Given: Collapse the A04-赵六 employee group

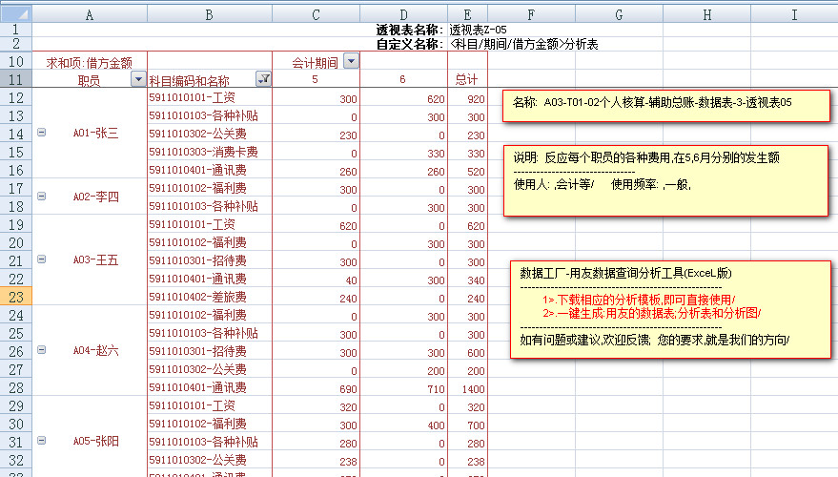Looking at the screenshot, I should click(41, 350).
